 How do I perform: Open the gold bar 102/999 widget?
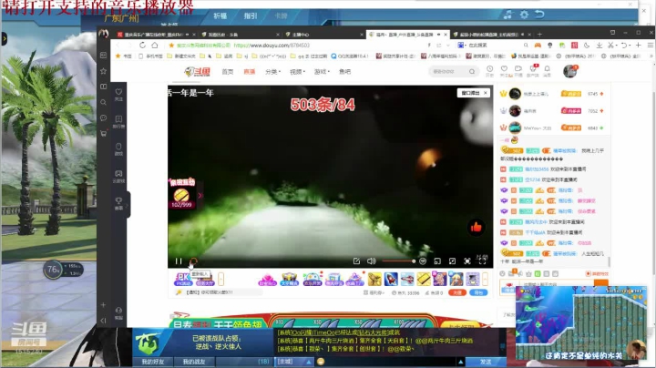(181, 196)
